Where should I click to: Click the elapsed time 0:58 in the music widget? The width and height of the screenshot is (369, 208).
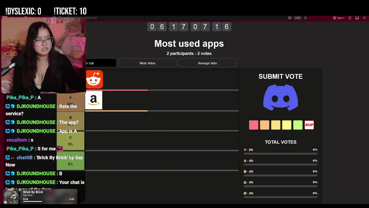(26, 199)
